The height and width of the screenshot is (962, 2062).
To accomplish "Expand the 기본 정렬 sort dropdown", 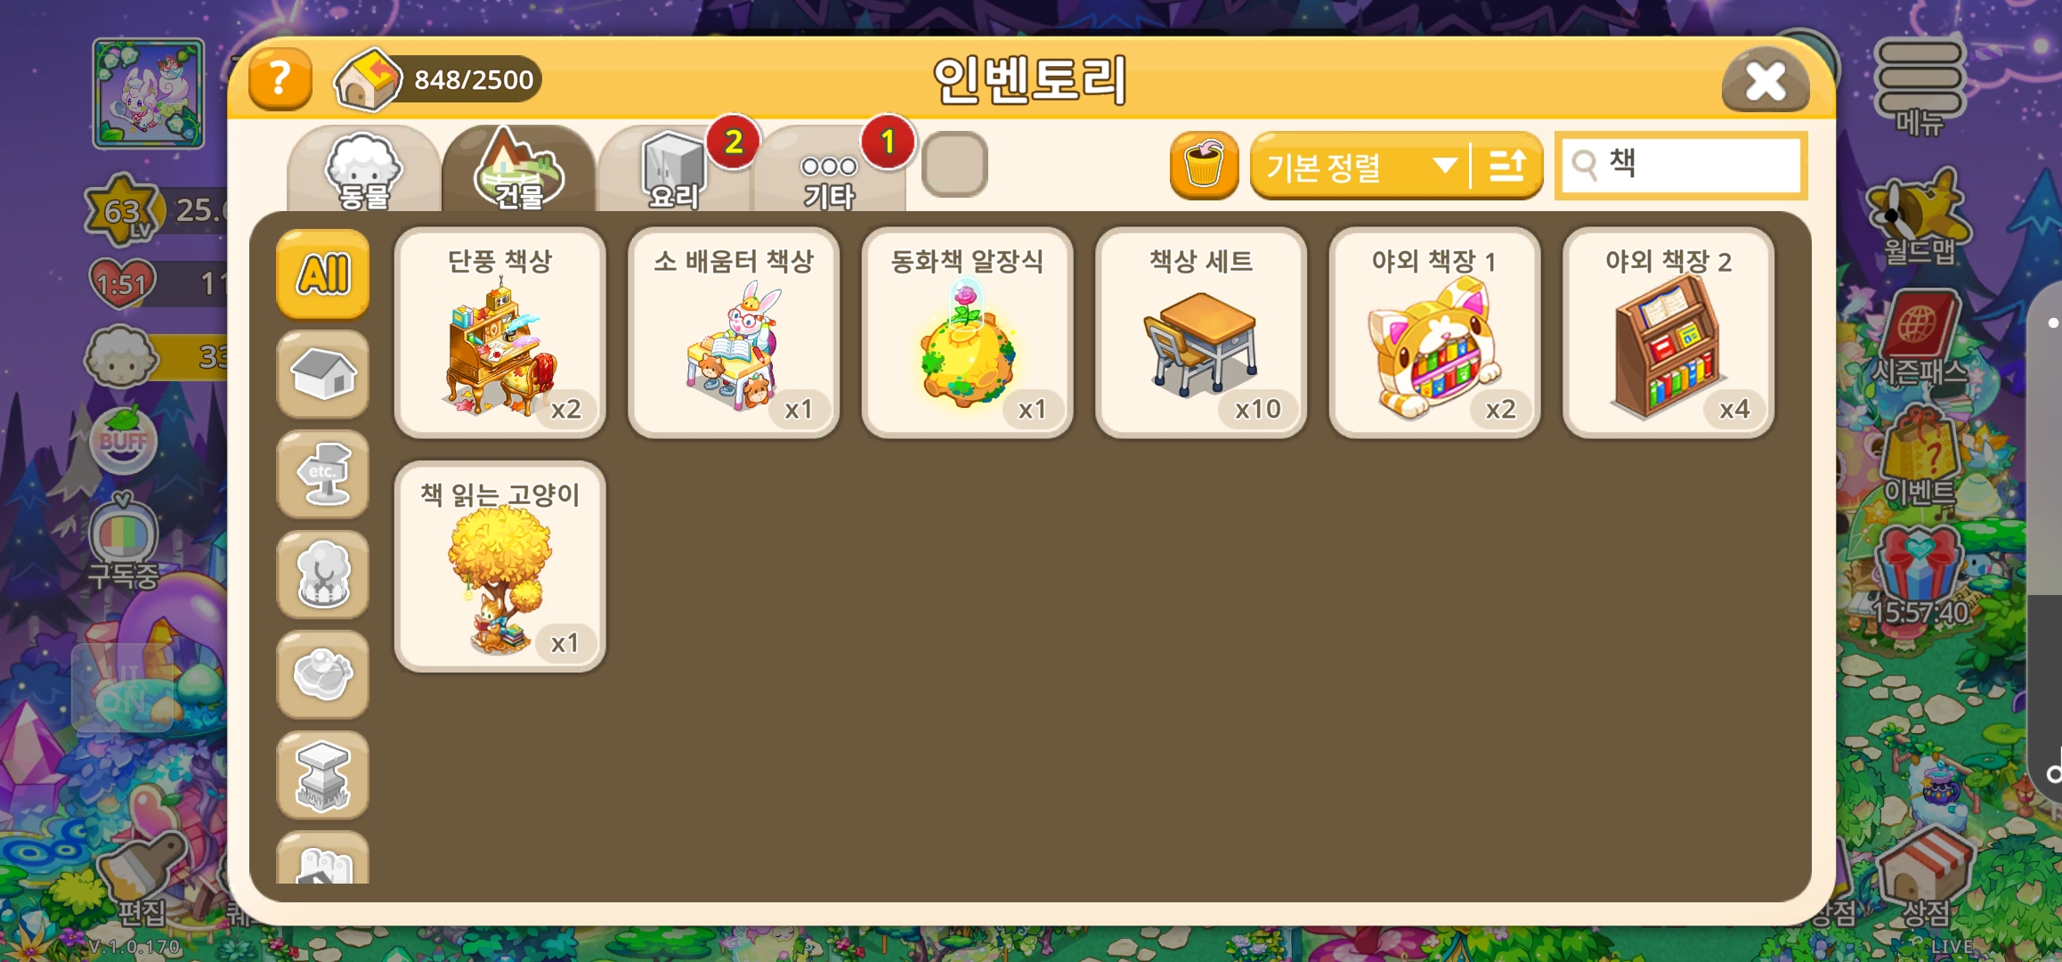I will [x=1360, y=166].
